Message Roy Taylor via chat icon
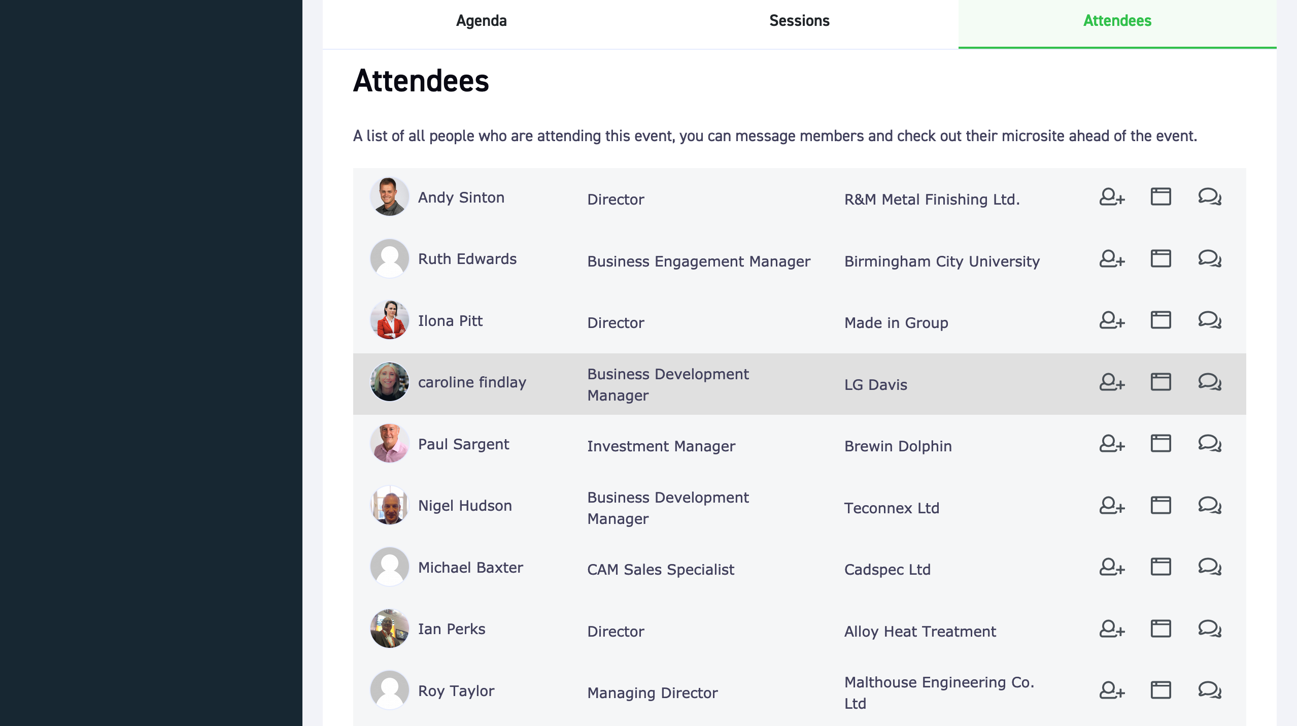This screenshot has height=726, width=1297. click(x=1210, y=690)
